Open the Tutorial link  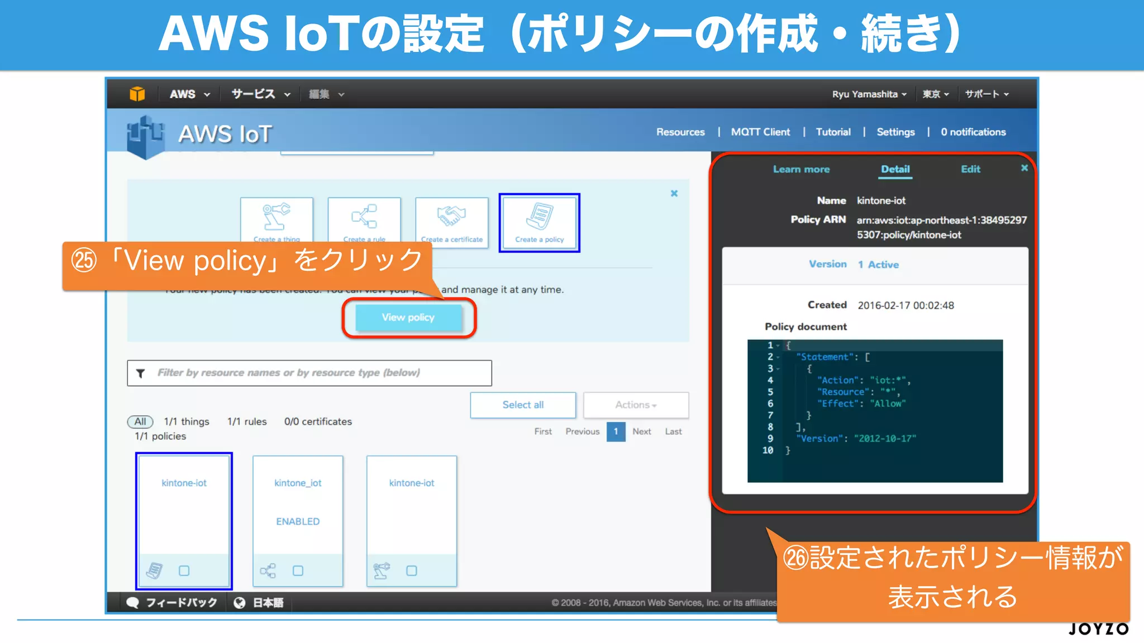(833, 132)
